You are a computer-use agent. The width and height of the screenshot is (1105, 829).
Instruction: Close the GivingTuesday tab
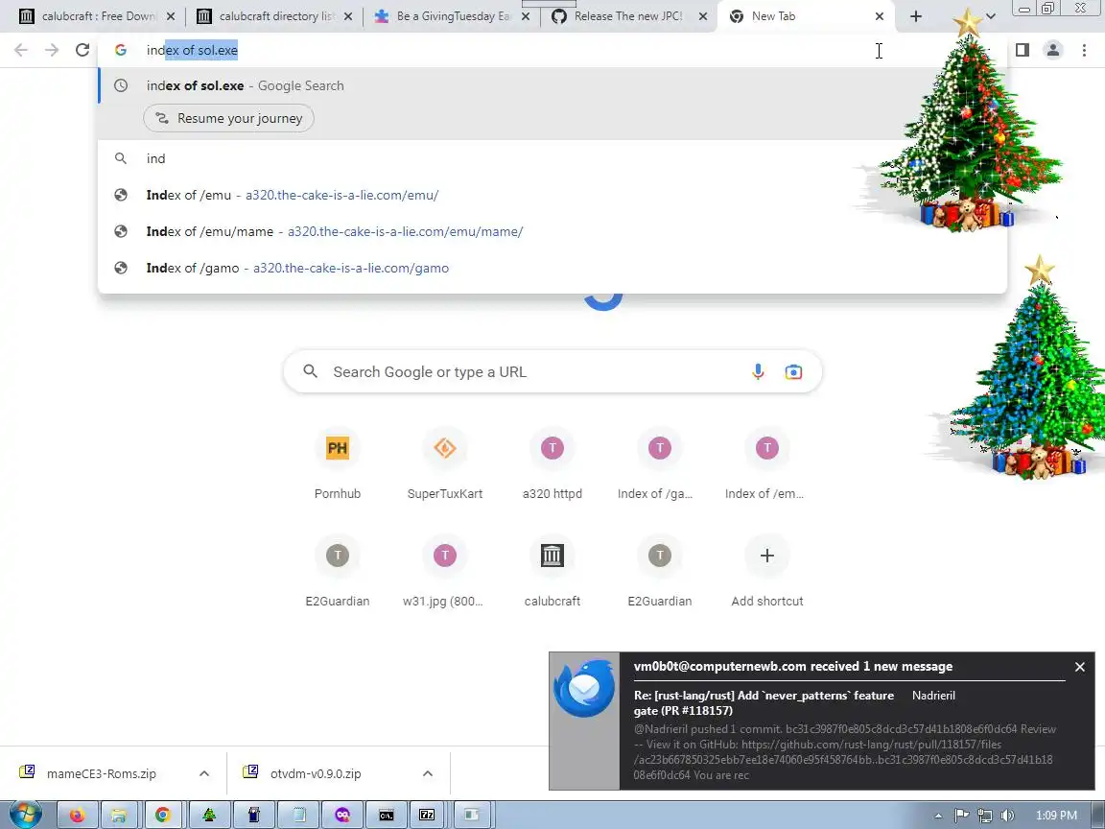[525, 16]
